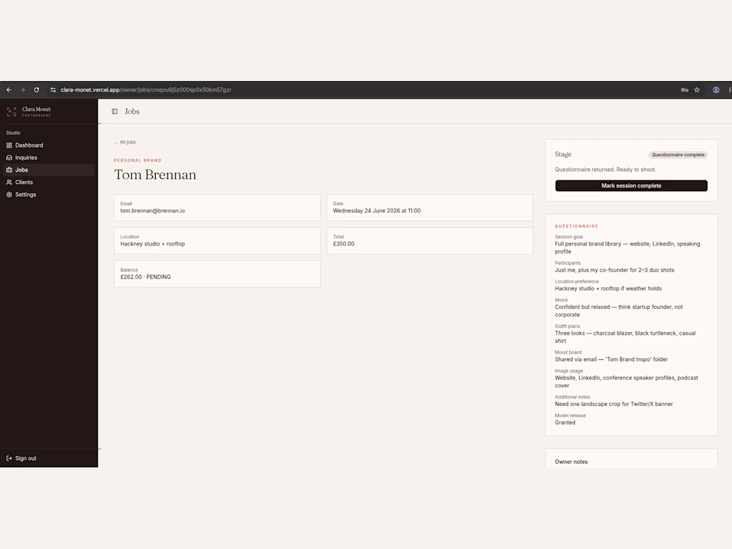Click the balance £262.00 · PENDING

tap(146, 277)
